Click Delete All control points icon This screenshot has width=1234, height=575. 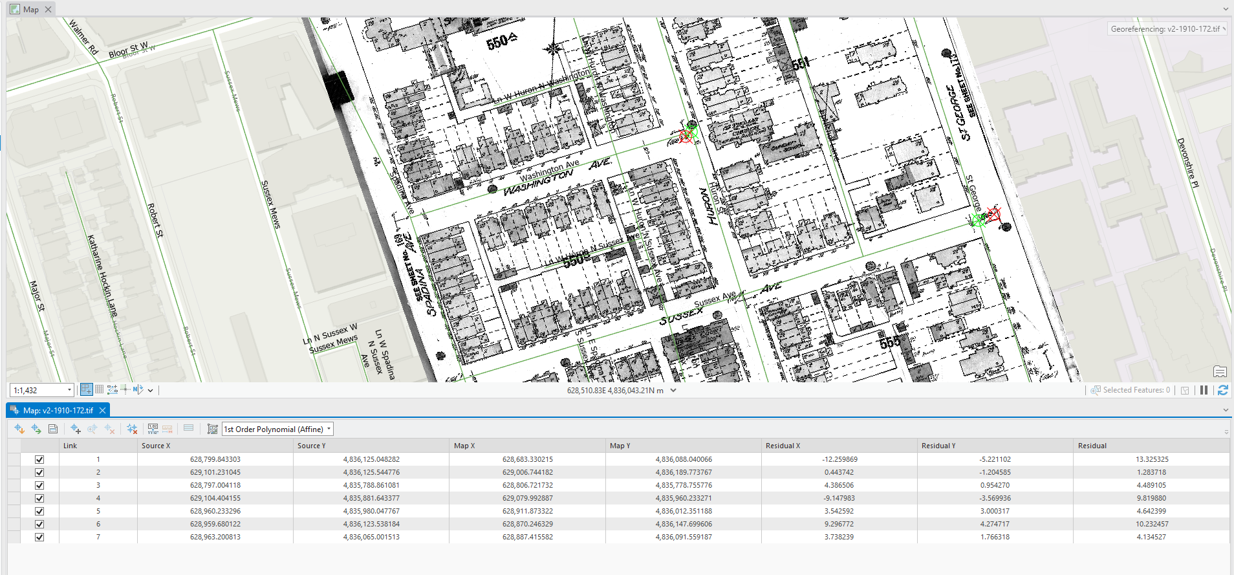pyautogui.click(x=132, y=429)
